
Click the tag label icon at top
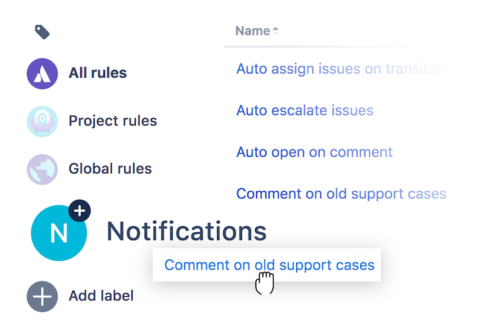[42, 32]
